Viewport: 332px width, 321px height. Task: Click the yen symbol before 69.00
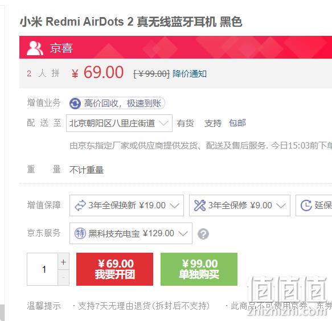[75, 74]
